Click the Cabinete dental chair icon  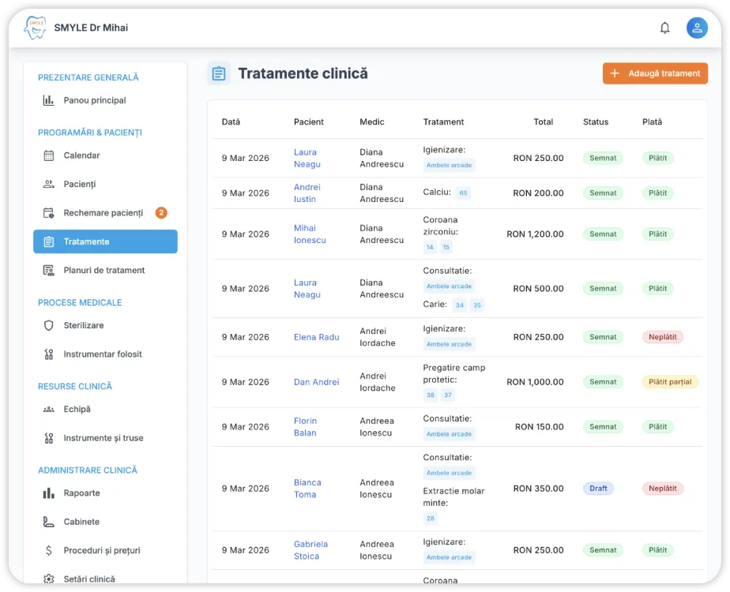click(x=48, y=522)
